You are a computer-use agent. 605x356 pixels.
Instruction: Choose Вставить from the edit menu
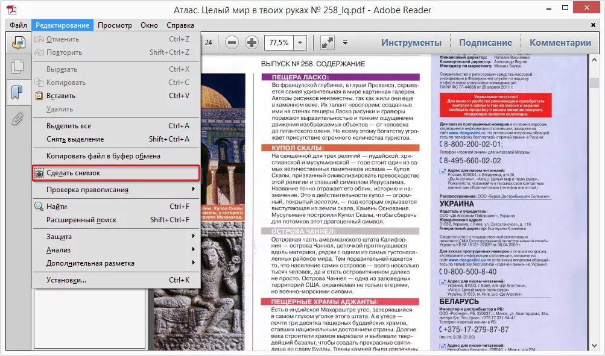(116, 96)
